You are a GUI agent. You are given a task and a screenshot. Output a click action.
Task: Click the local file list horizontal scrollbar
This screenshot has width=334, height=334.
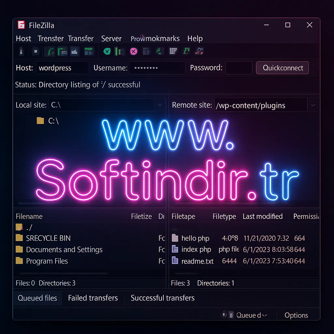(64, 273)
